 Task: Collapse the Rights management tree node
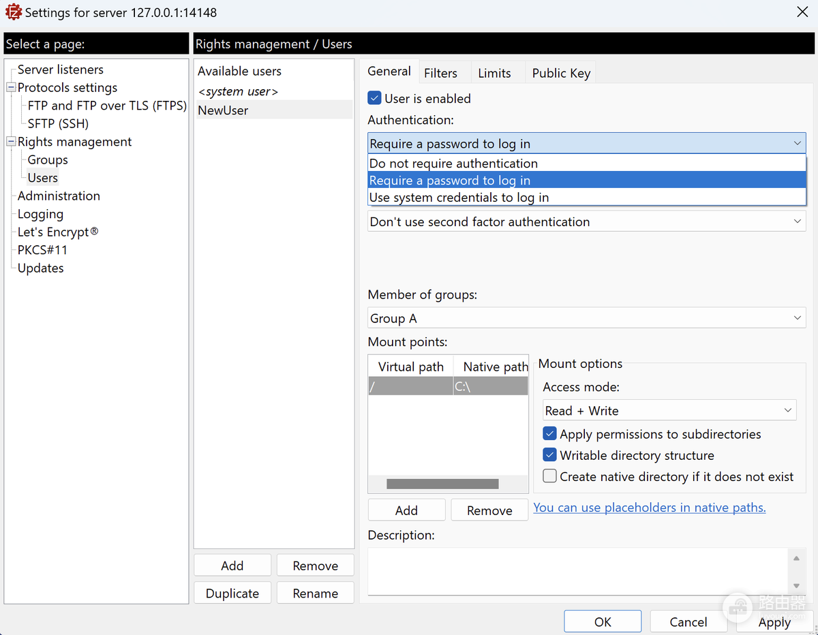11,142
